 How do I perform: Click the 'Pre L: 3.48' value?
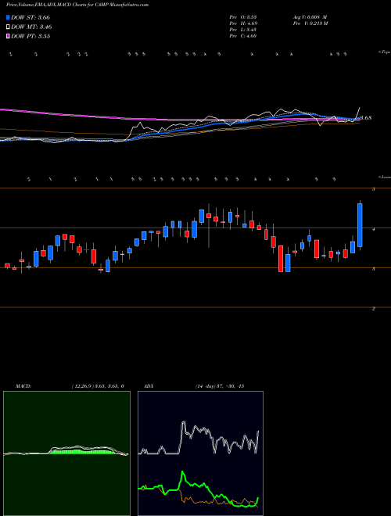(x=243, y=30)
